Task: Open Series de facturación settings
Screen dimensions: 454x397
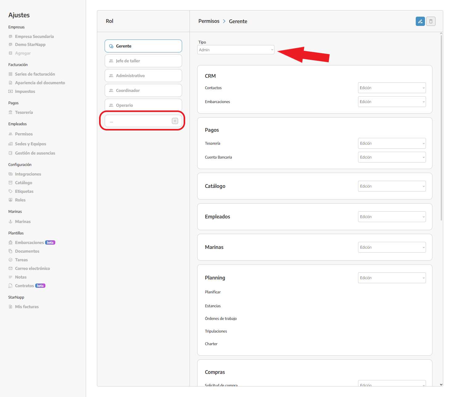Action: 35,74
